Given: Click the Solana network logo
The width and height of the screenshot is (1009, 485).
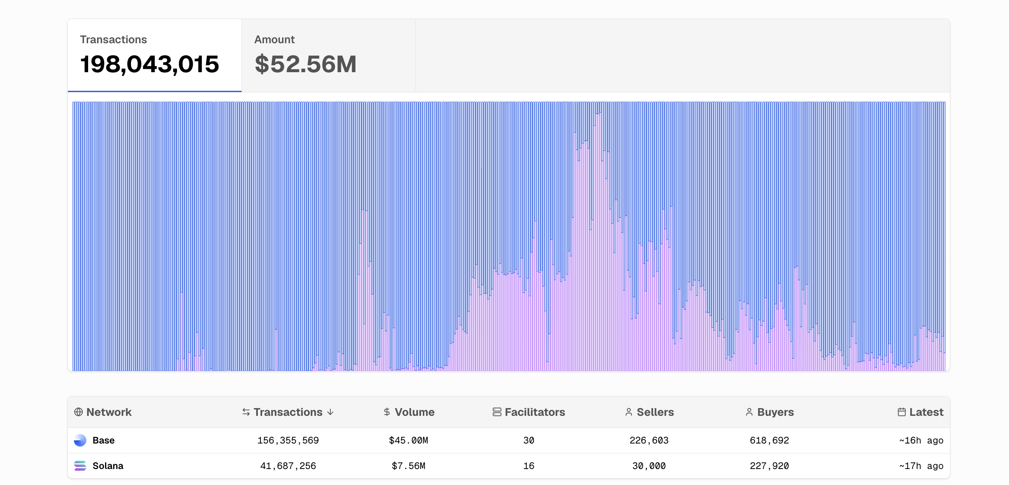Looking at the screenshot, I should point(80,466).
